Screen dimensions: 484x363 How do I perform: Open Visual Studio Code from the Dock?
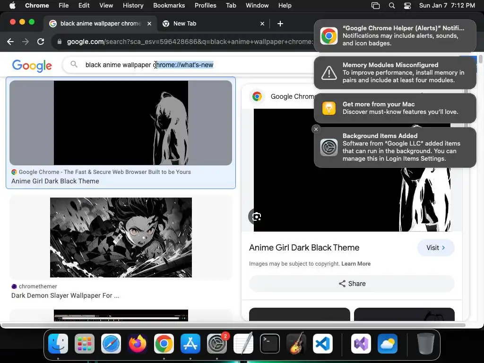[323, 344]
